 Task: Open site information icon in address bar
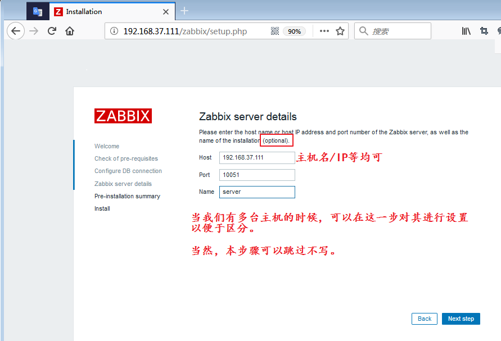[x=114, y=31]
